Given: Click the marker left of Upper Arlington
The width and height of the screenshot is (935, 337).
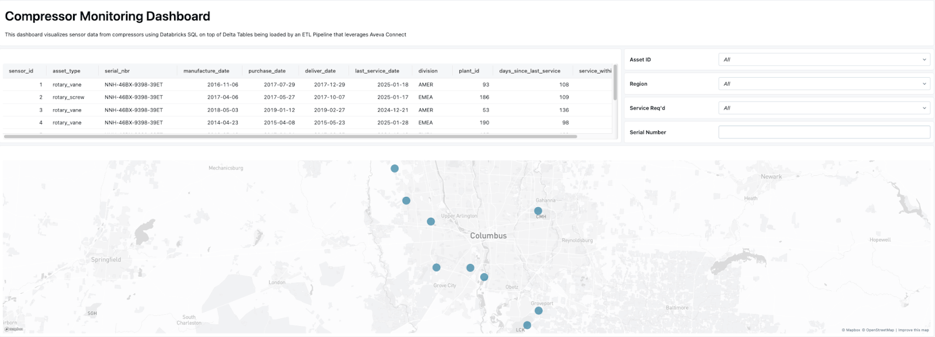Looking at the screenshot, I should (x=430, y=221).
